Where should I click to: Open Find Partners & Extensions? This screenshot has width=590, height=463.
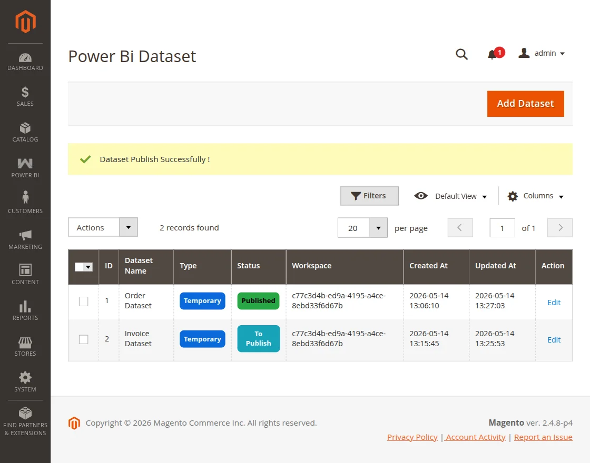25,421
